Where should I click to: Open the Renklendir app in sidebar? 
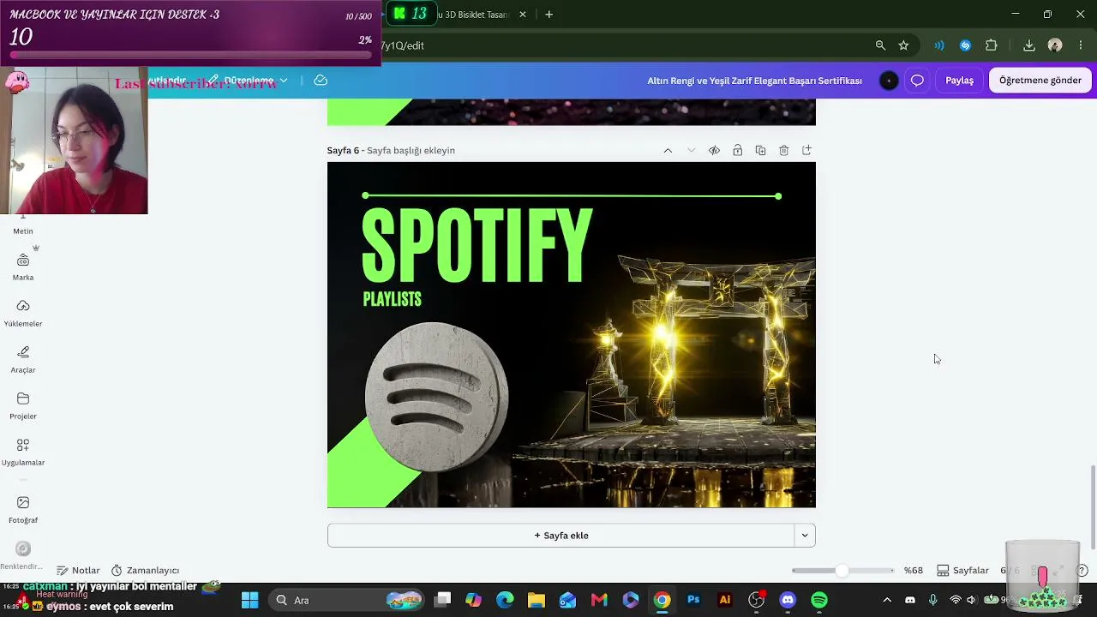23,554
